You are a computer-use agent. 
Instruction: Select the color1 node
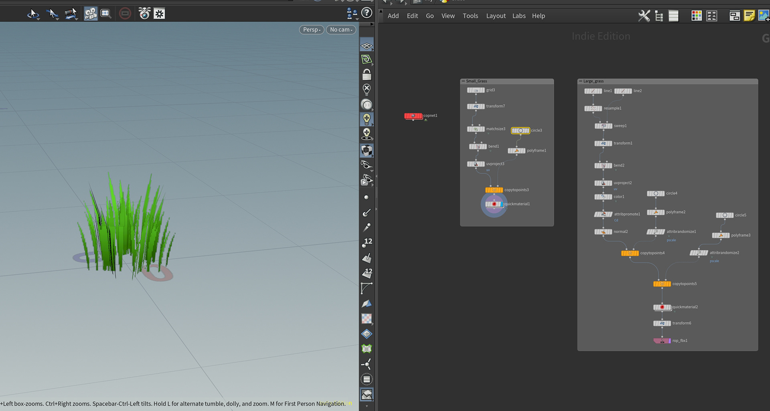(x=603, y=197)
